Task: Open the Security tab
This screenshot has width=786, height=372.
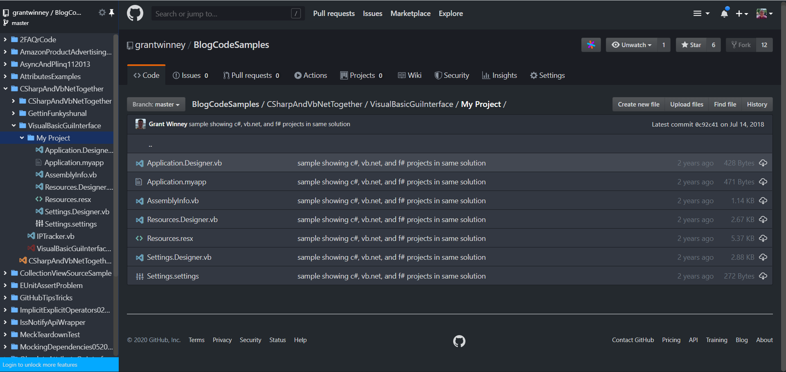Action: [x=452, y=75]
